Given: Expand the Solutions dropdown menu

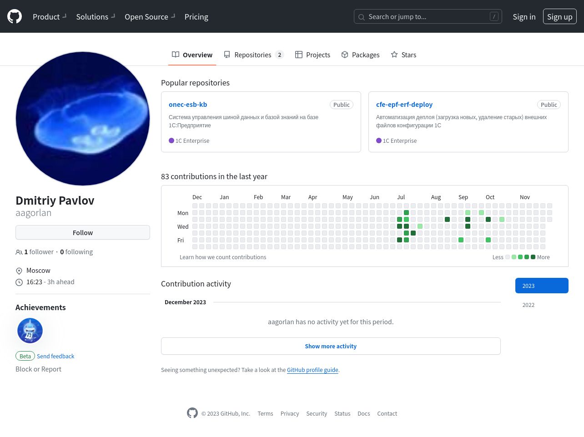Looking at the screenshot, I should (96, 17).
